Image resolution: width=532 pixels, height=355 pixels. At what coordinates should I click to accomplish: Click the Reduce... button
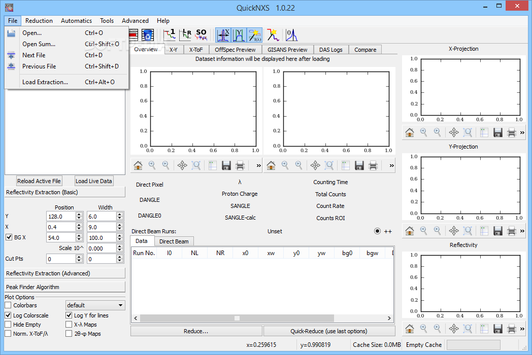pos(196,331)
